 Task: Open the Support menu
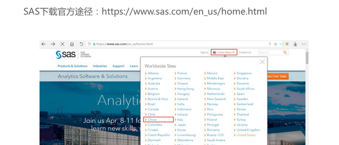[118, 66]
